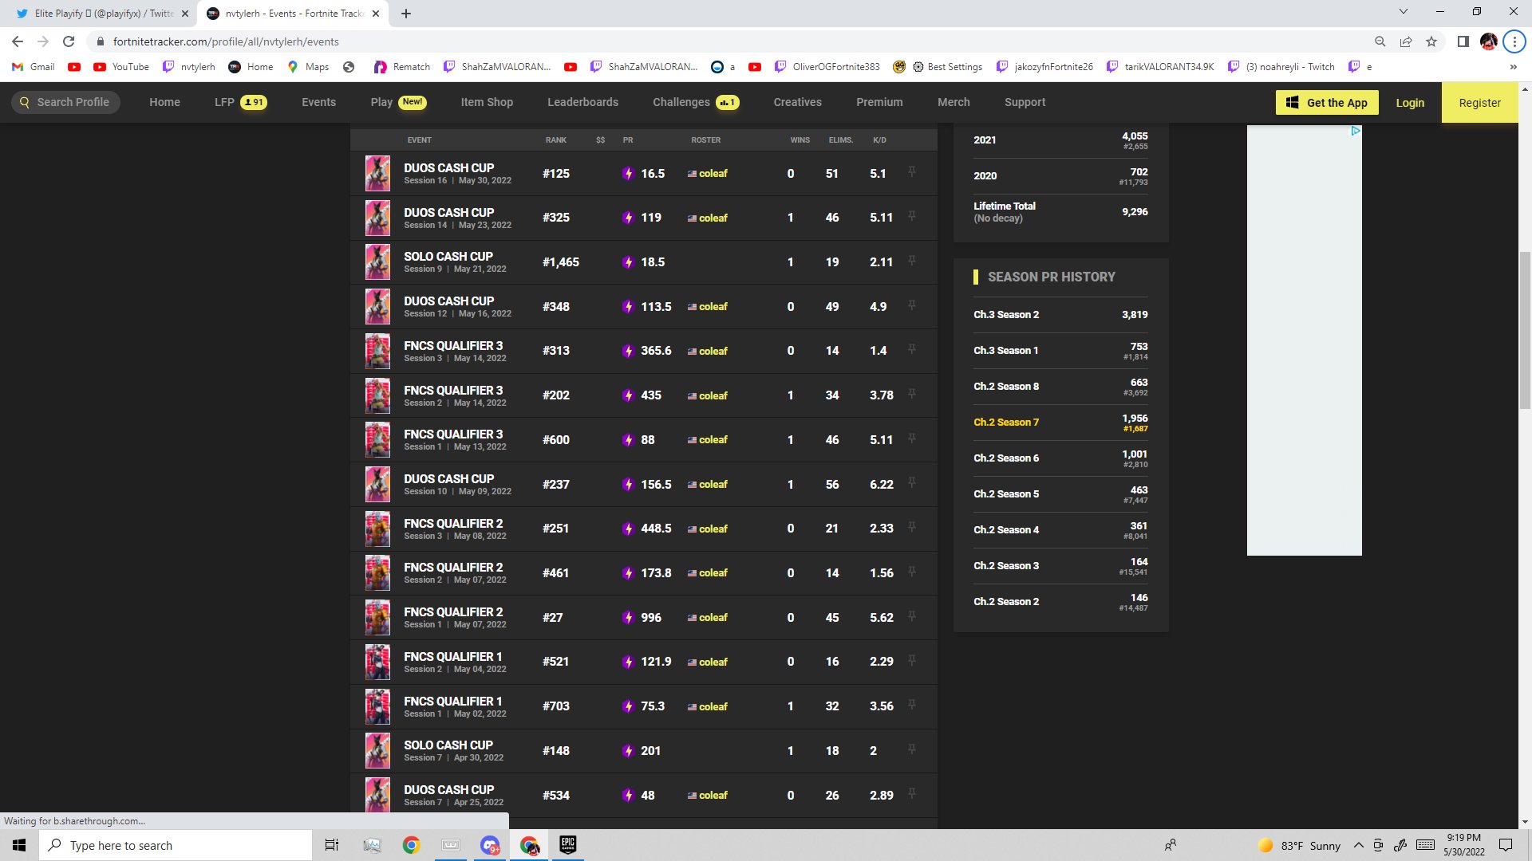Viewport: 1532px width, 861px height.
Task: Click the Search Profile field
Action: click(65, 102)
